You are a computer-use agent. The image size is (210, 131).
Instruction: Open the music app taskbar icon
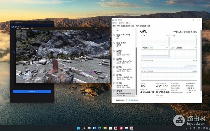pos(121,128)
